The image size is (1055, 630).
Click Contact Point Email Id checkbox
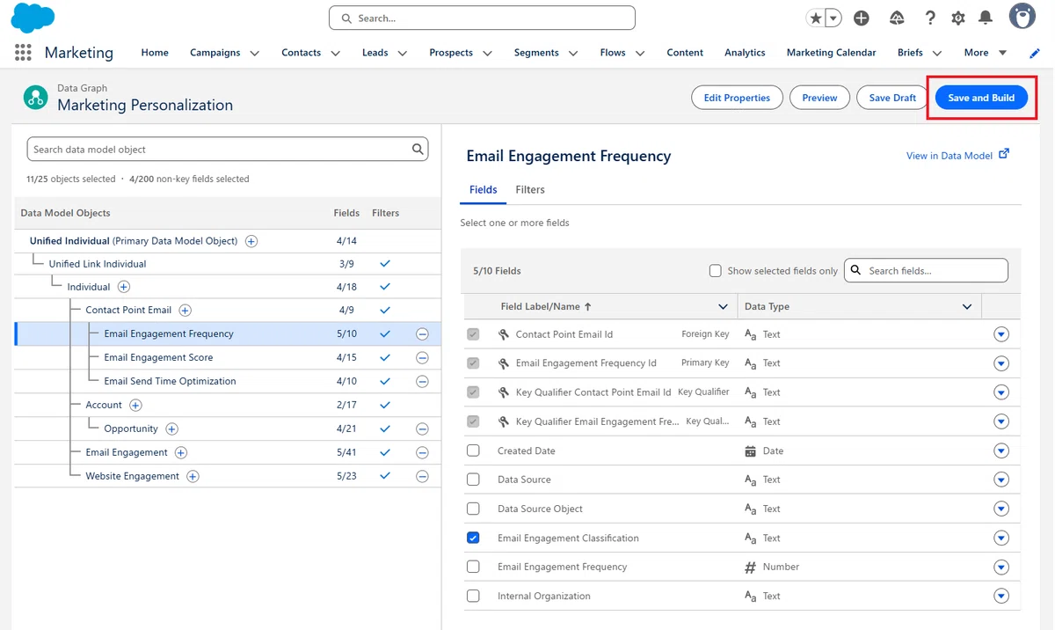tap(473, 334)
